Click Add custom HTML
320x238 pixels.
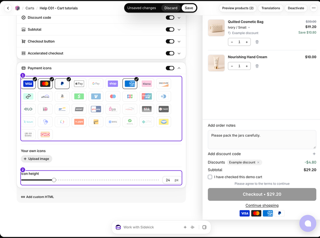pos(37,197)
